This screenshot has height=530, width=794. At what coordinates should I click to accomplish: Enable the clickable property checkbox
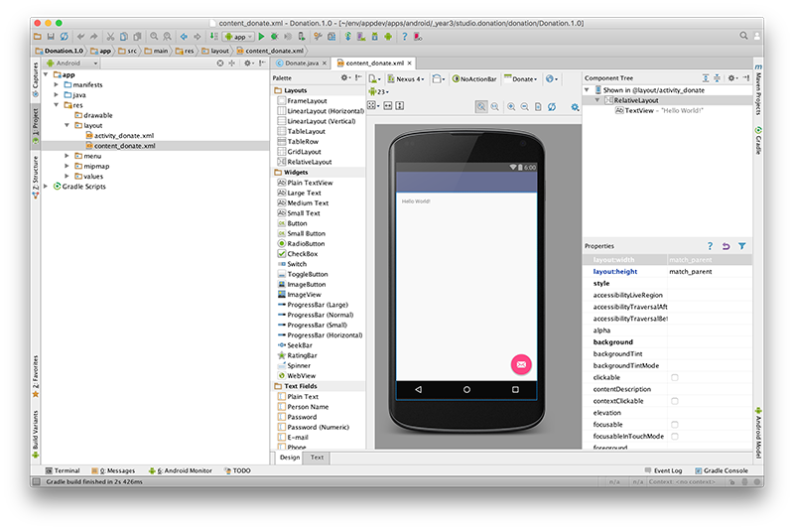tap(675, 377)
